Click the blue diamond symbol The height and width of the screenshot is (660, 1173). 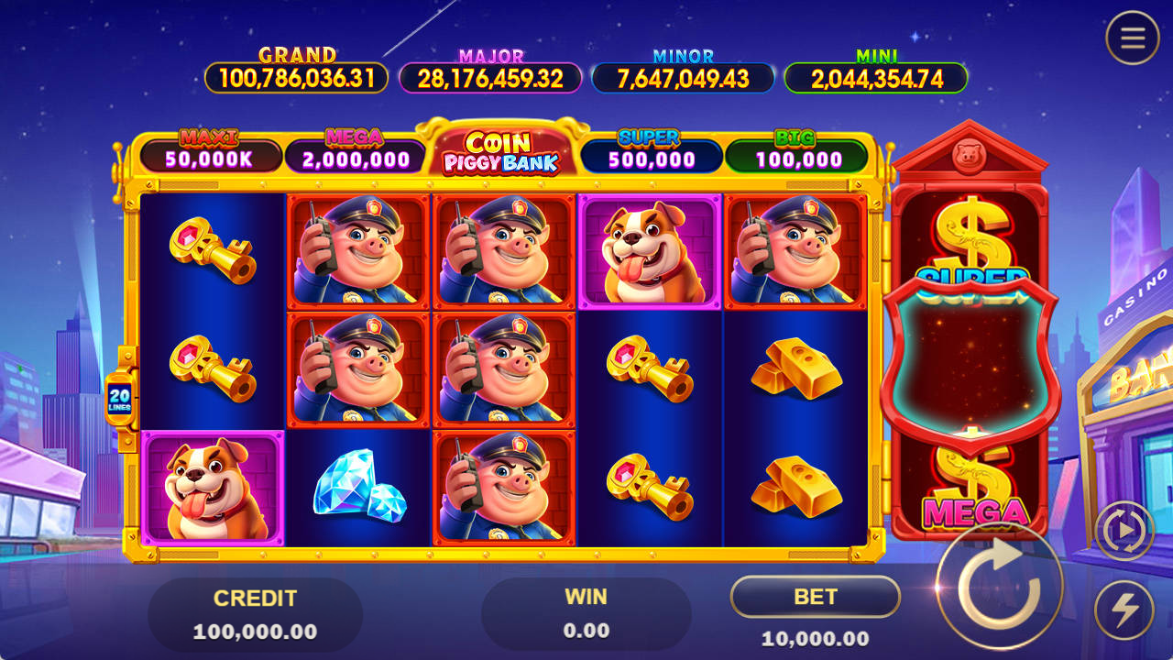pos(359,486)
